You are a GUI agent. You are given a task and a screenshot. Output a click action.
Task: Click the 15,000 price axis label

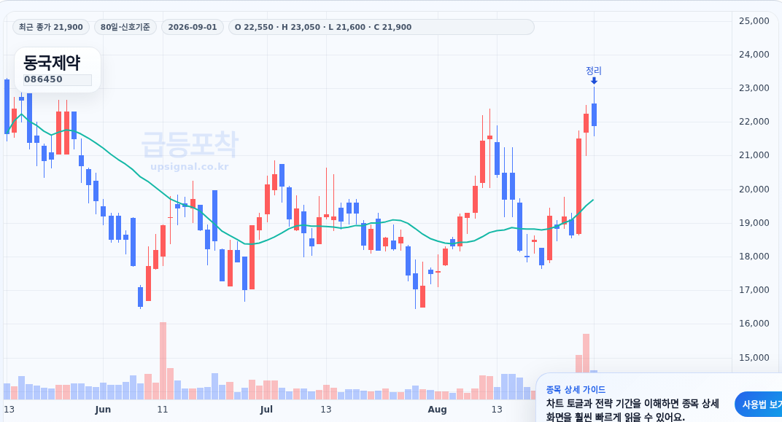754,358
